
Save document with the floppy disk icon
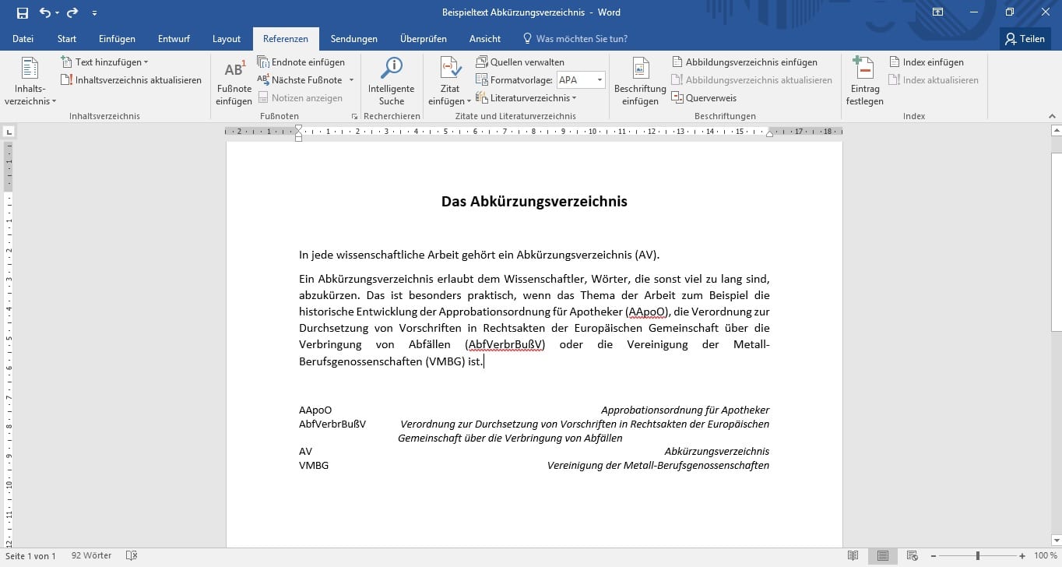(22, 12)
